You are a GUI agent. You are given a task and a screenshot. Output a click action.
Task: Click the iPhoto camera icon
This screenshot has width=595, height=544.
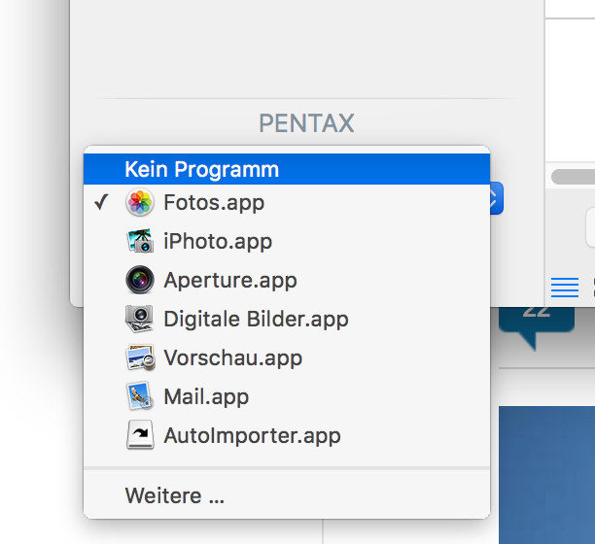coord(140,242)
